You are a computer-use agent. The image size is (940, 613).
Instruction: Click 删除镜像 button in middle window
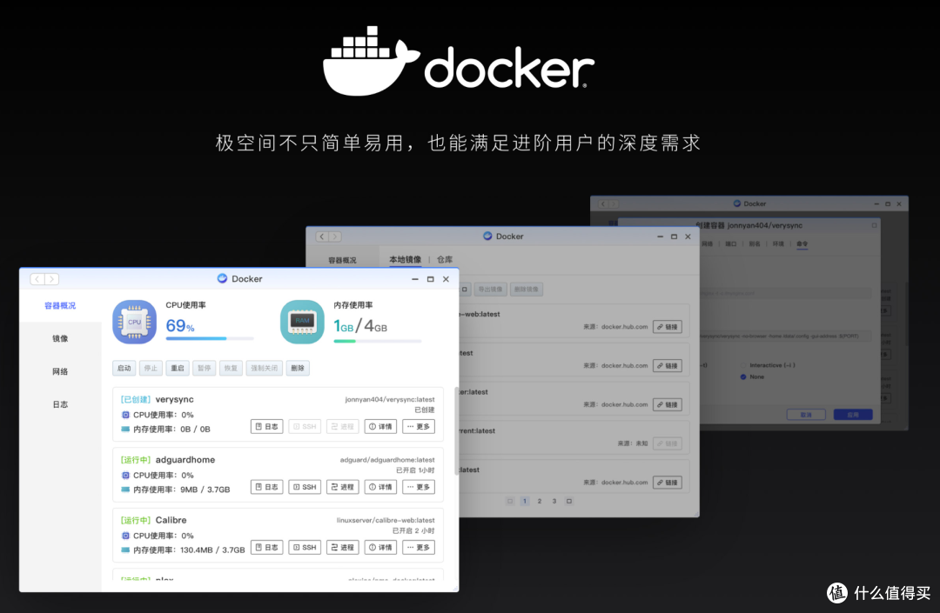[527, 290]
